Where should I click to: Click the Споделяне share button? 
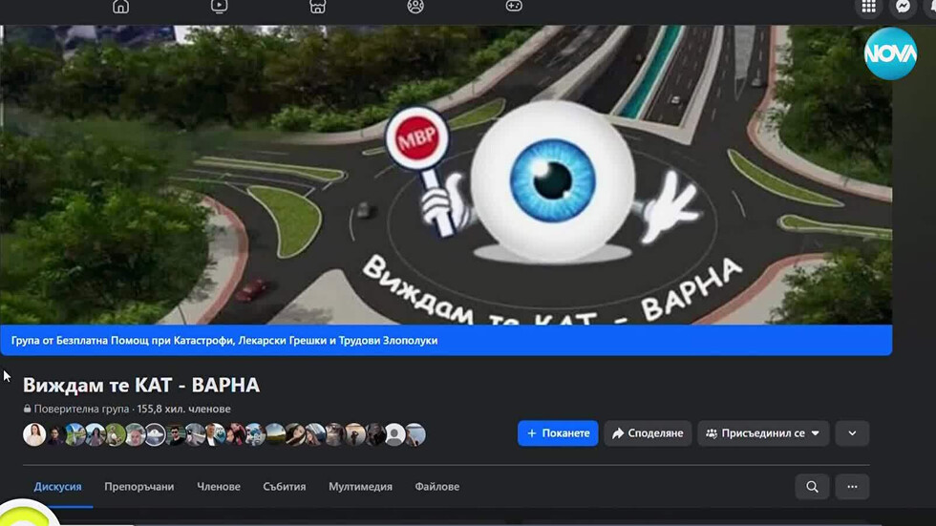click(648, 433)
